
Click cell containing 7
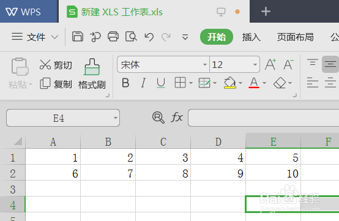pos(108,173)
